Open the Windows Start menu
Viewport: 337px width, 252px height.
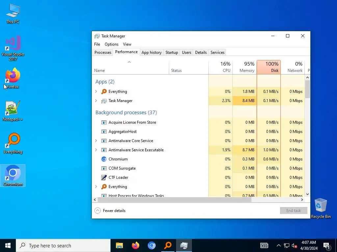click(x=8, y=245)
